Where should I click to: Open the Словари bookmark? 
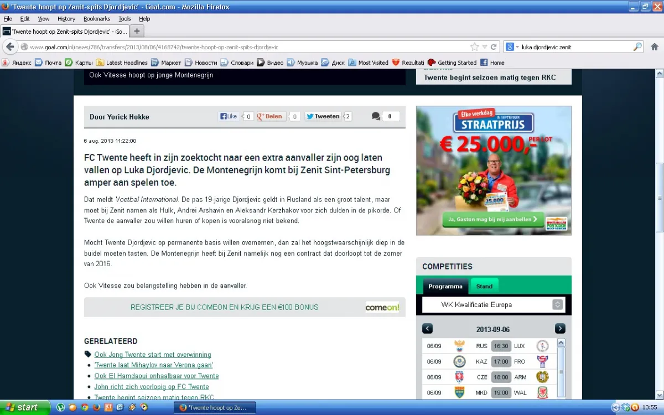point(237,63)
